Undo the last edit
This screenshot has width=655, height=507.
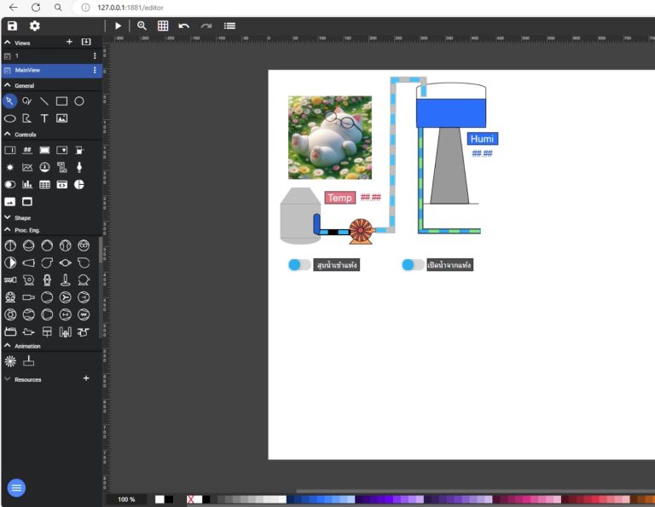click(x=184, y=26)
